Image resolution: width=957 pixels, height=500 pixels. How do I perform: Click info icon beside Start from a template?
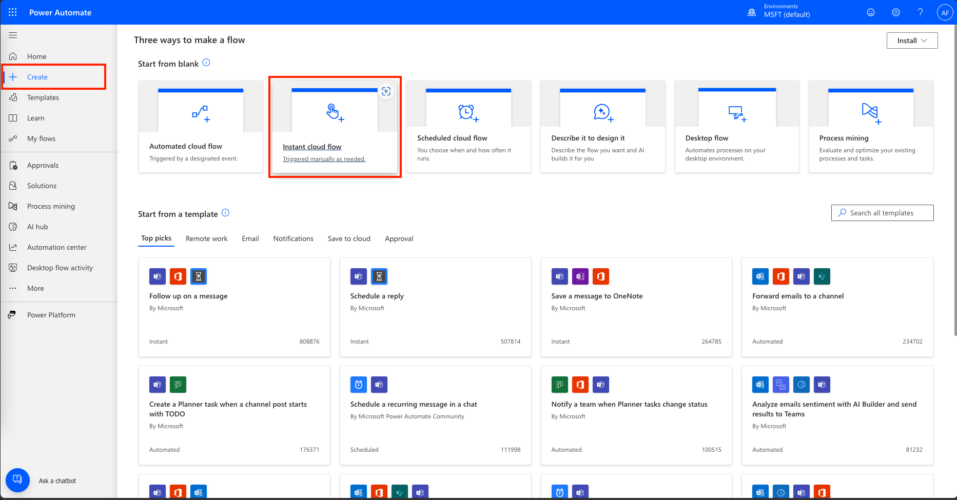pyautogui.click(x=225, y=213)
